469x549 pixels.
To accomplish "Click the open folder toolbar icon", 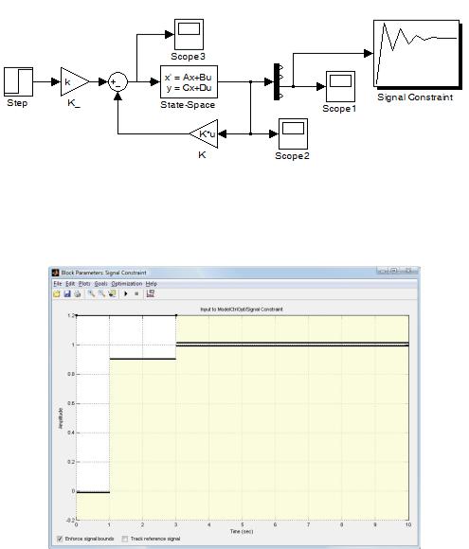I will [x=57, y=293].
